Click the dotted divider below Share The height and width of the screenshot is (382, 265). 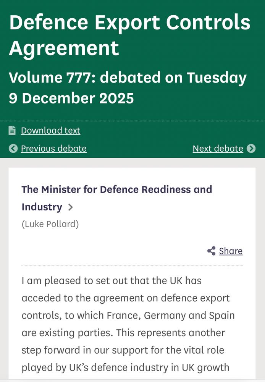coord(132,265)
